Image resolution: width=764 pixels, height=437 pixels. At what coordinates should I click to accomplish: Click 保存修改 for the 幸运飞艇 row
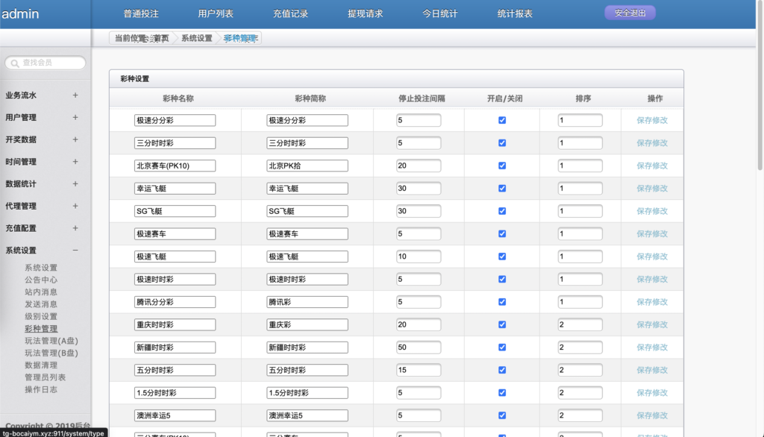coord(652,189)
